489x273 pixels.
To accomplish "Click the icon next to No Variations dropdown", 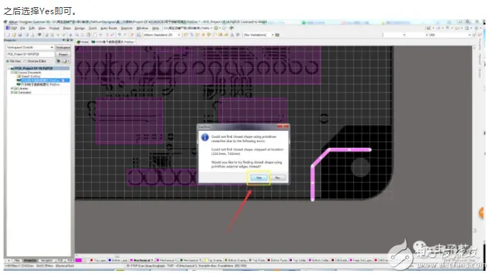I will 278,35.
